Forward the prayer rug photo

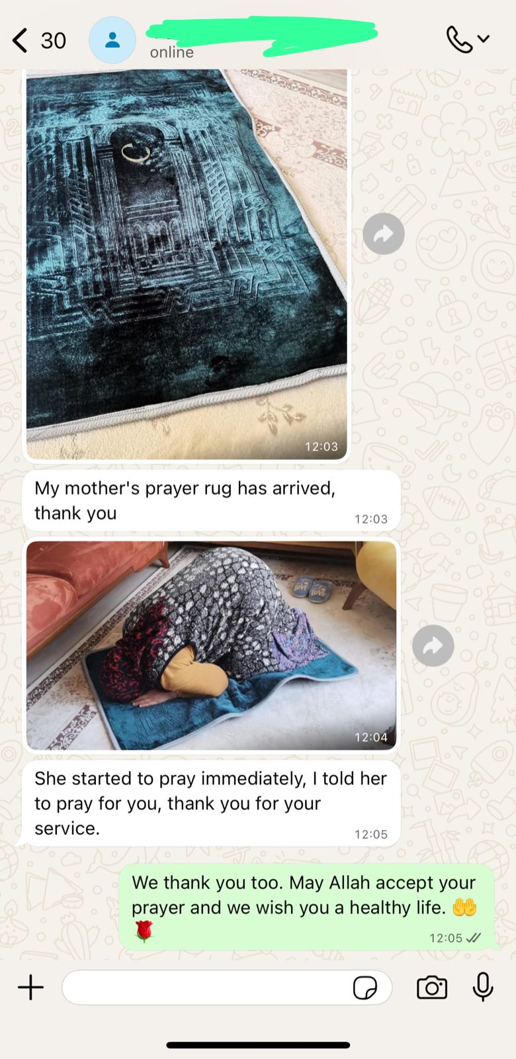tap(384, 234)
